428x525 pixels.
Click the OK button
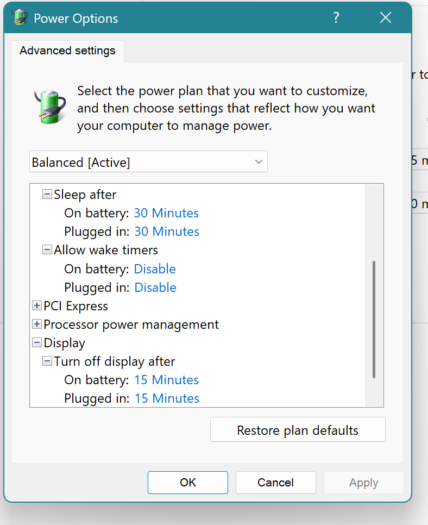click(x=188, y=483)
